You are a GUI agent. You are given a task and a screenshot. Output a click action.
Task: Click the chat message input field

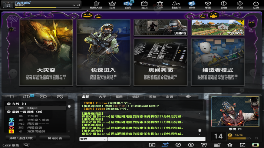(x=156, y=139)
